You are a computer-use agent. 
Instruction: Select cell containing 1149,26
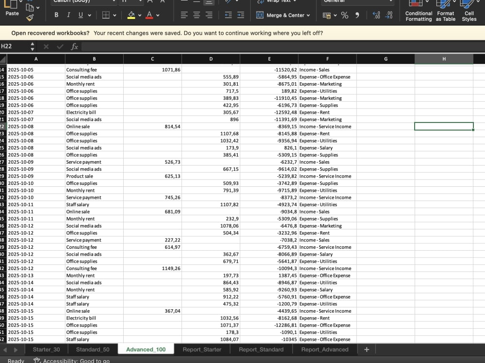[x=152, y=269]
